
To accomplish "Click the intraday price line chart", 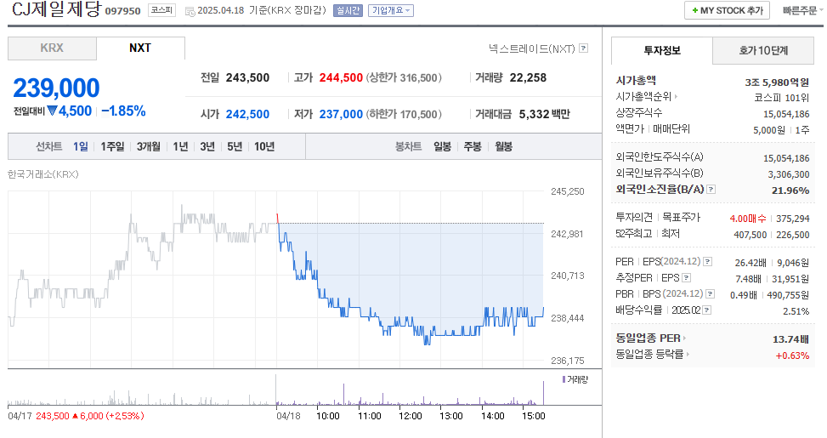I will pos(276,279).
